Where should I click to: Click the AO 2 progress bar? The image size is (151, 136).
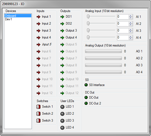103,58
